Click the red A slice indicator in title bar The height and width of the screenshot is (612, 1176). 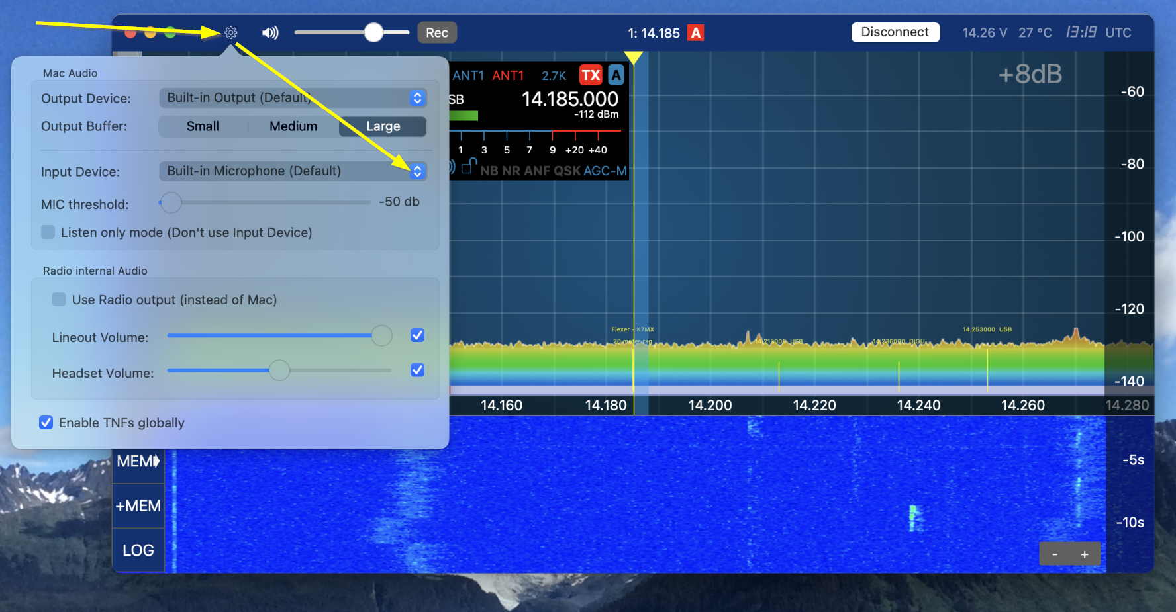(x=695, y=33)
